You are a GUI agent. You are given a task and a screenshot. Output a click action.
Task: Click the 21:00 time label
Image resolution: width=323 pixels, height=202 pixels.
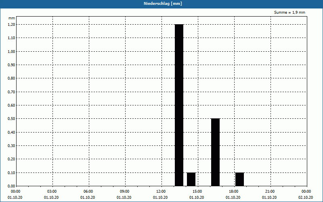(x=270, y=191)
